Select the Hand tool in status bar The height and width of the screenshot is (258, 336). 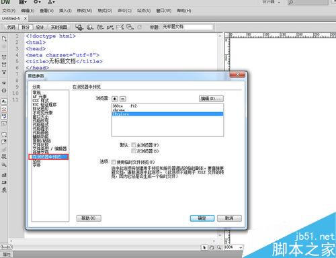[x=212, y=247]
